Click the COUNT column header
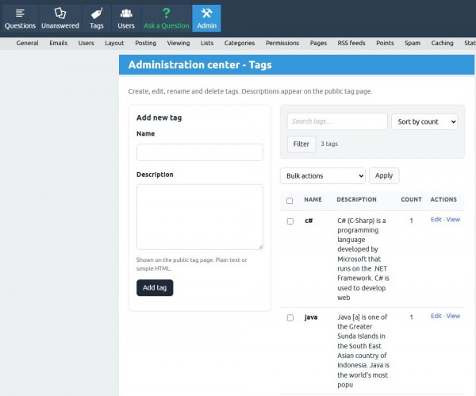 pos(411,199)
